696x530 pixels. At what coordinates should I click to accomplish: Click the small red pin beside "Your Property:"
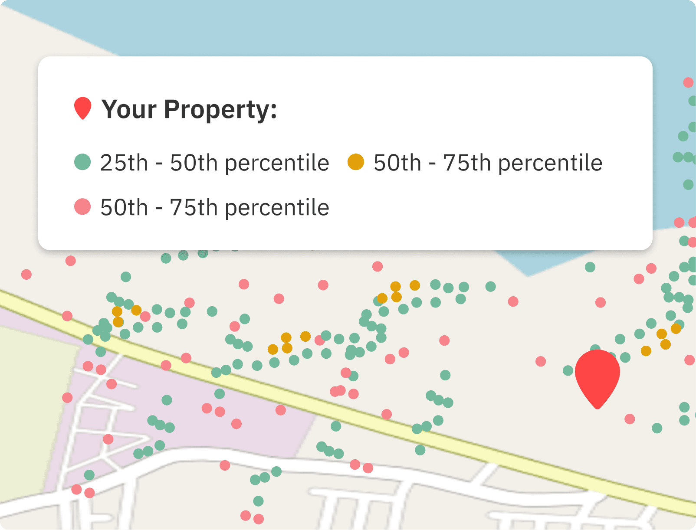(82, 108)
